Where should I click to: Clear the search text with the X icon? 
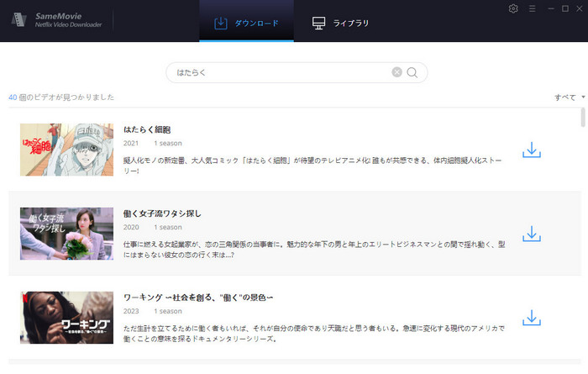[x=396, y=72]
